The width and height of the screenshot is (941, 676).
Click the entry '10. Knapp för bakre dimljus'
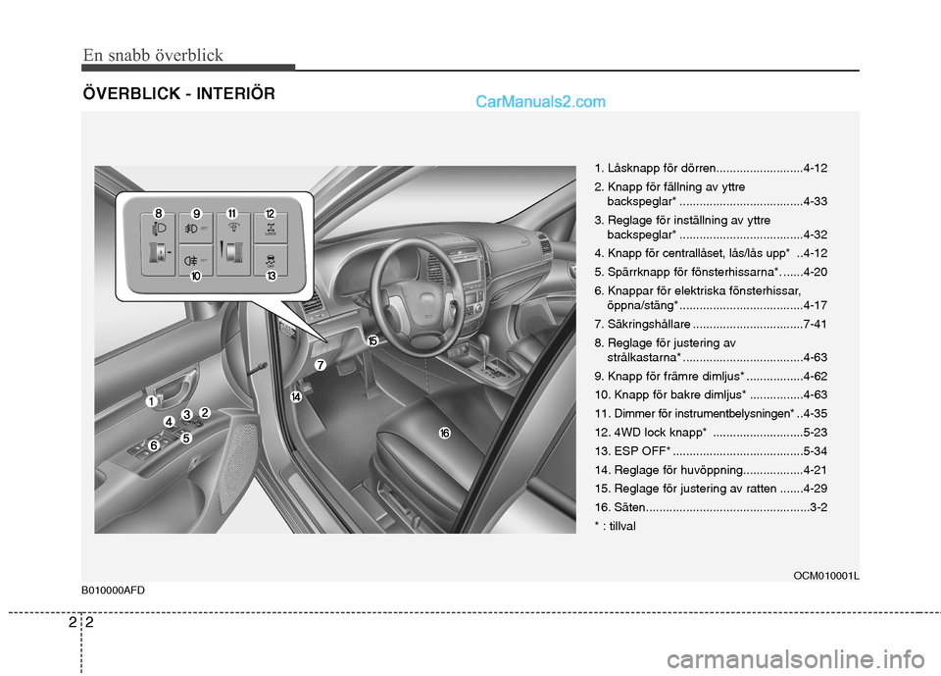pyautogui.click(x=711, y=394)
